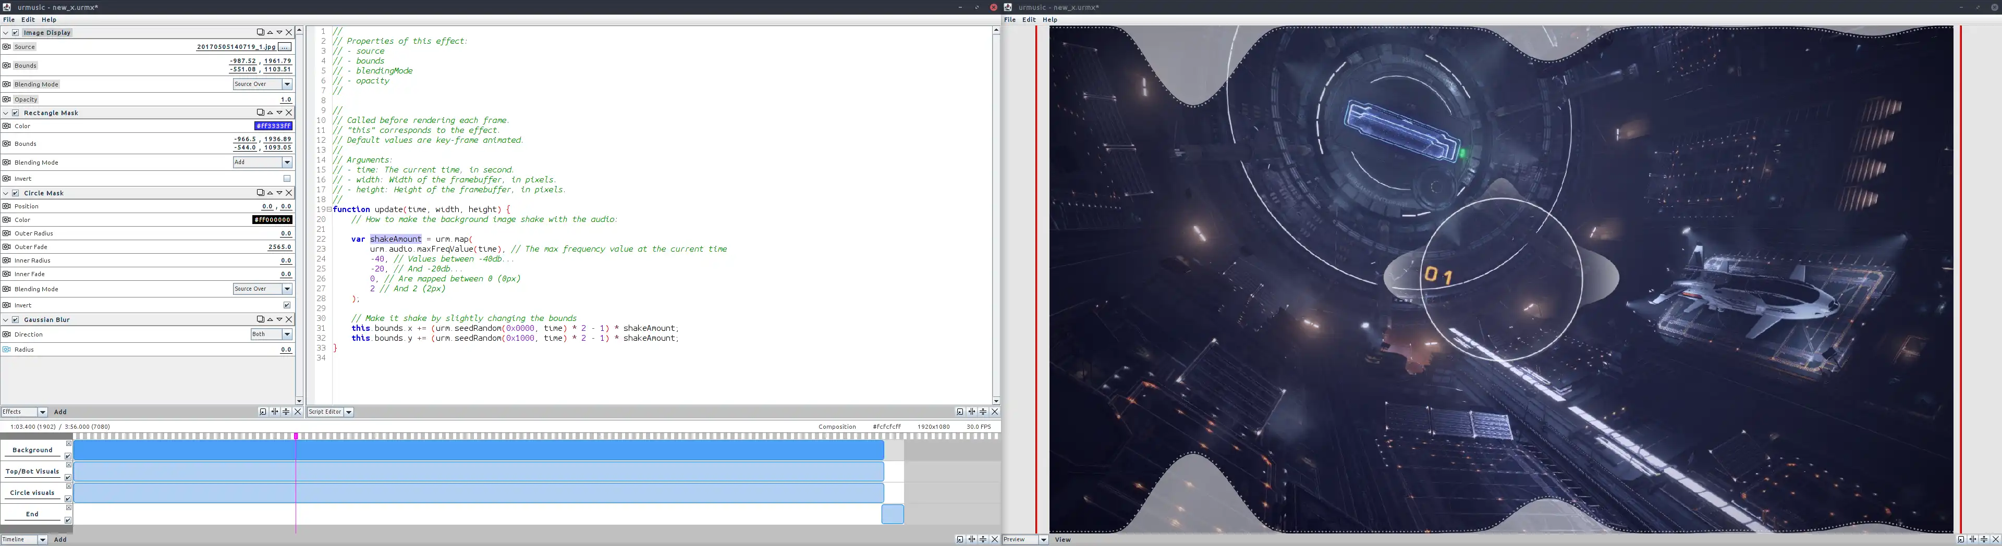
Task: Click Add in the Effects panel
Action: point(60,412)
